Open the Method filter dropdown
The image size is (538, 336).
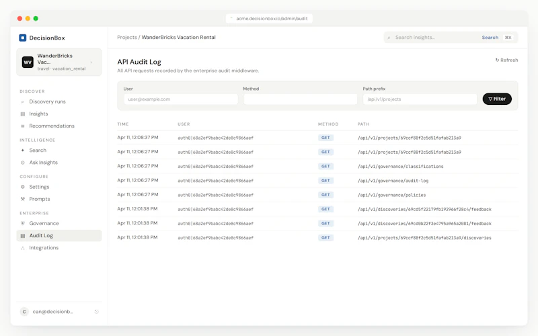(x=300, y=99)
